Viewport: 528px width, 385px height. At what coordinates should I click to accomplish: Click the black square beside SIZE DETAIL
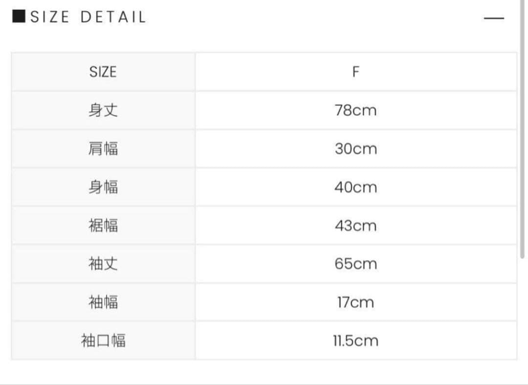pyautogui.click(x=19, y=17)
